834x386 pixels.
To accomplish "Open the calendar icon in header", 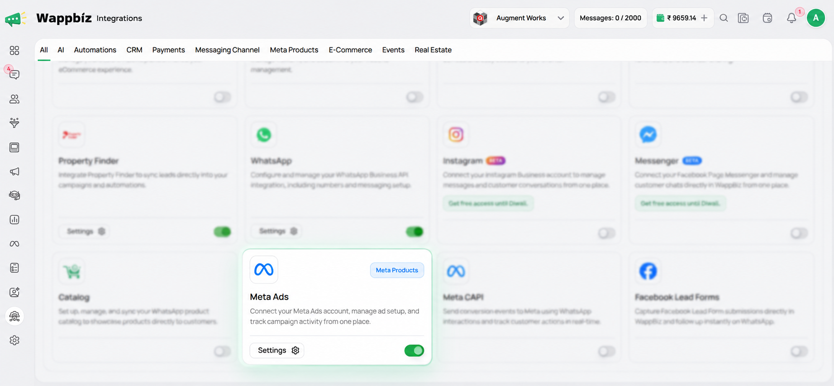I will [x=767, y=18].
